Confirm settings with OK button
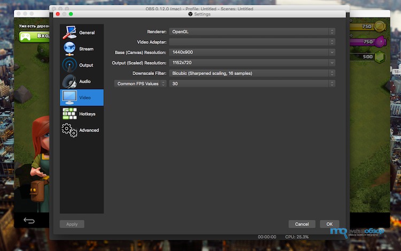 point(329,224)
